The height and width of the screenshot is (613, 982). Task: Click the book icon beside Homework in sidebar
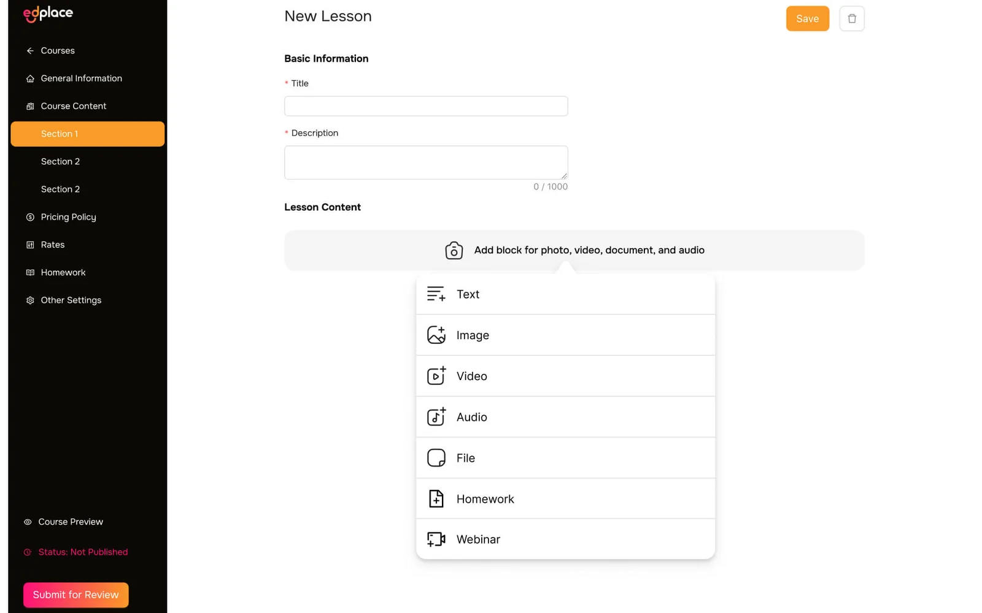click(x=30, y=272)
